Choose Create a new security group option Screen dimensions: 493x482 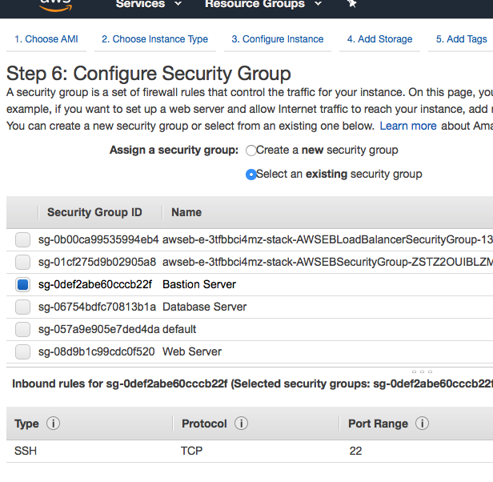[x=251, y=150]
